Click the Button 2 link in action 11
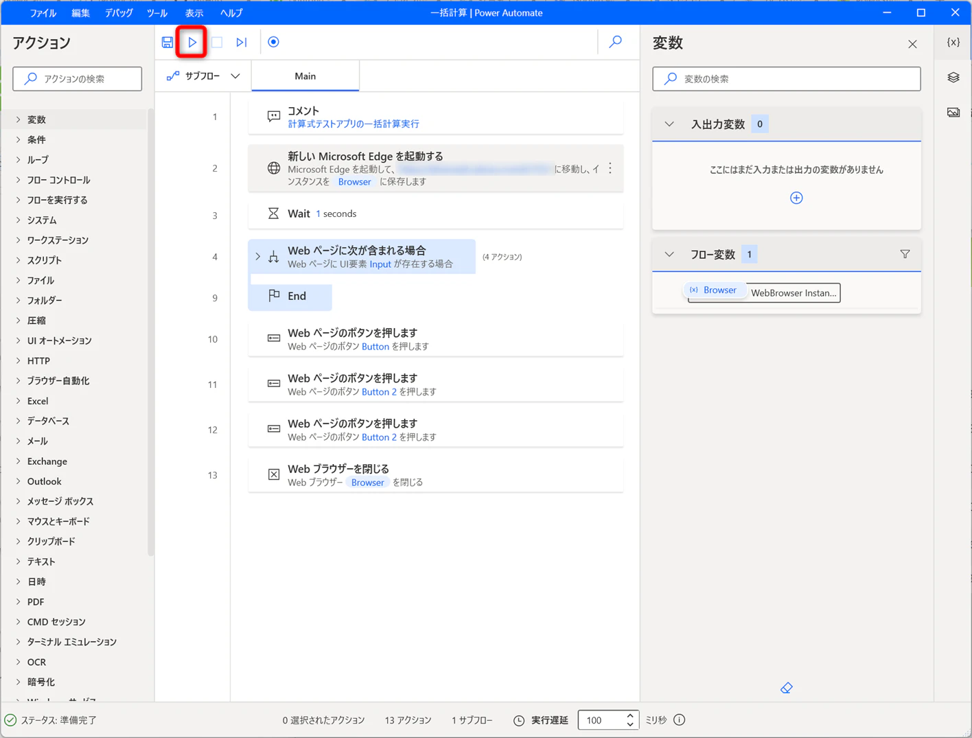Image resolution: width=972 pixels, height=738 pixels. pyautogui.click(x=379, y=391)
